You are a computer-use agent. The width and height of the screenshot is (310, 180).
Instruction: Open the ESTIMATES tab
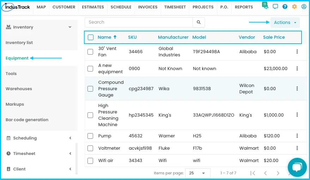coord(93,7)
